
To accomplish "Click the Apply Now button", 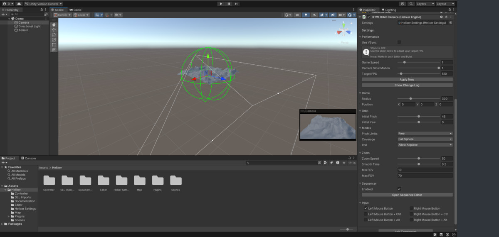I will [407, 79].
